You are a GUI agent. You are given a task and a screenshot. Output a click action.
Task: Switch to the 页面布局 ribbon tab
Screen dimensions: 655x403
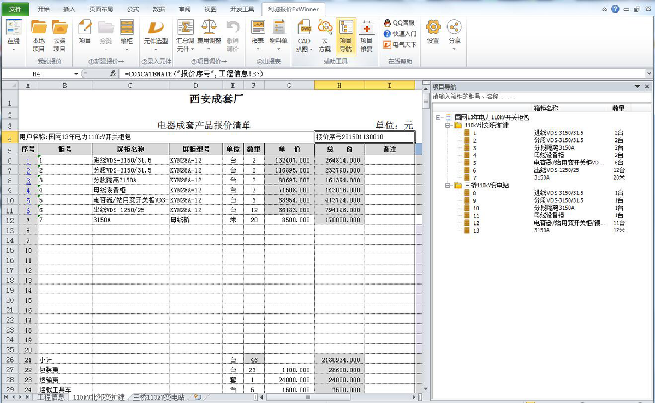pos(101,9)
